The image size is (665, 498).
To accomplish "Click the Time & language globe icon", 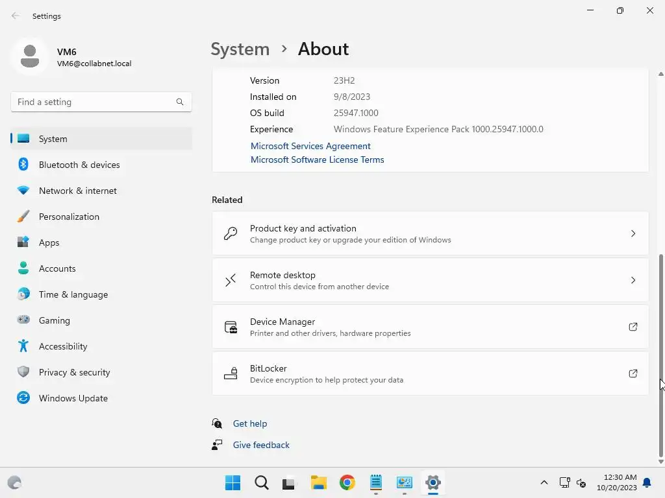I will pos(23,294).
